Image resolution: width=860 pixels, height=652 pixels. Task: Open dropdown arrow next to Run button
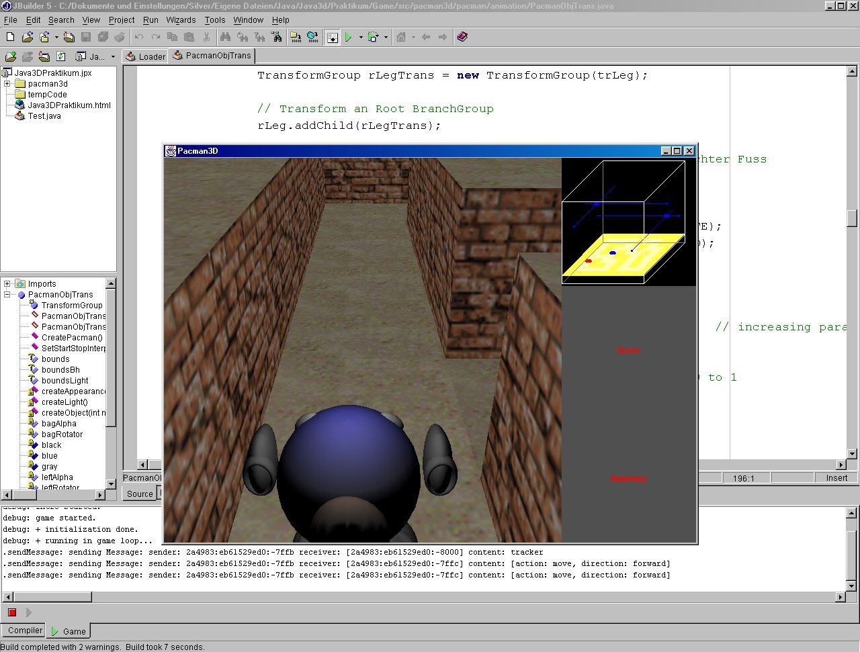click(x=361, y=37)
